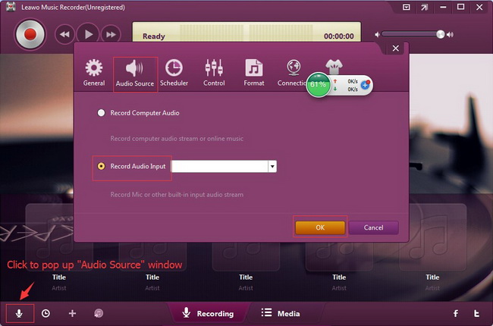Viewport: 493px width, 326px height.
Task: Expand the audio input device dropdown arrow
Action: (x=272, y=166)
